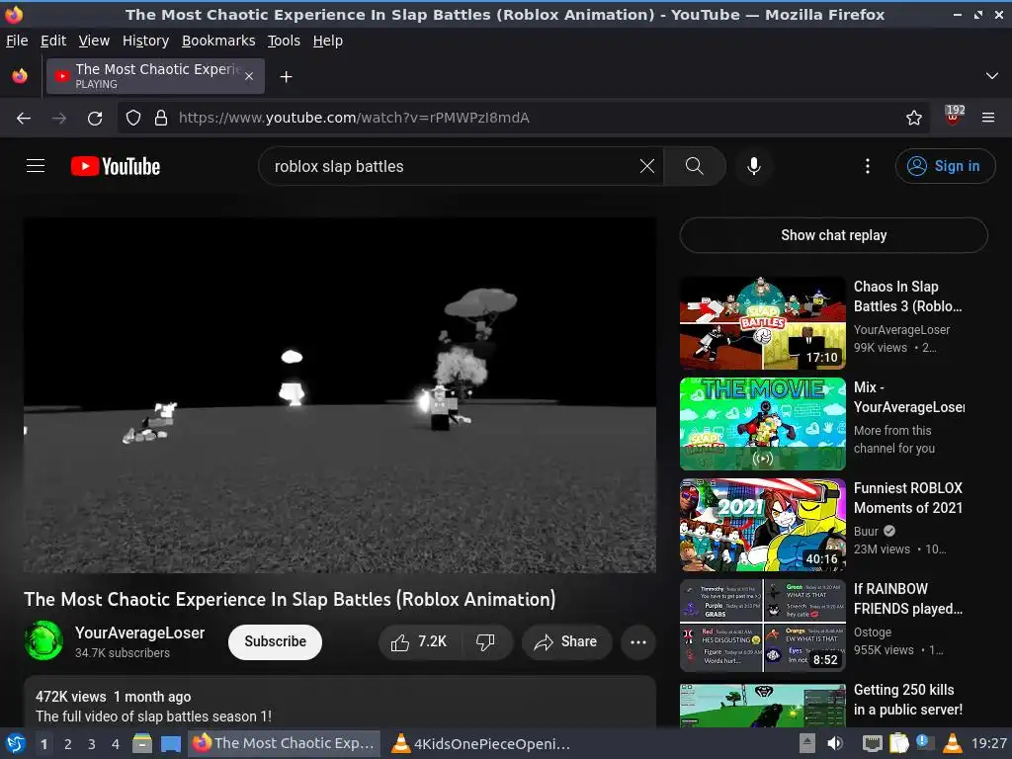Open Firefox application hamburger menu
Image resolution: width=1012 pixels, height=759 pixels.
click(987, 118)
